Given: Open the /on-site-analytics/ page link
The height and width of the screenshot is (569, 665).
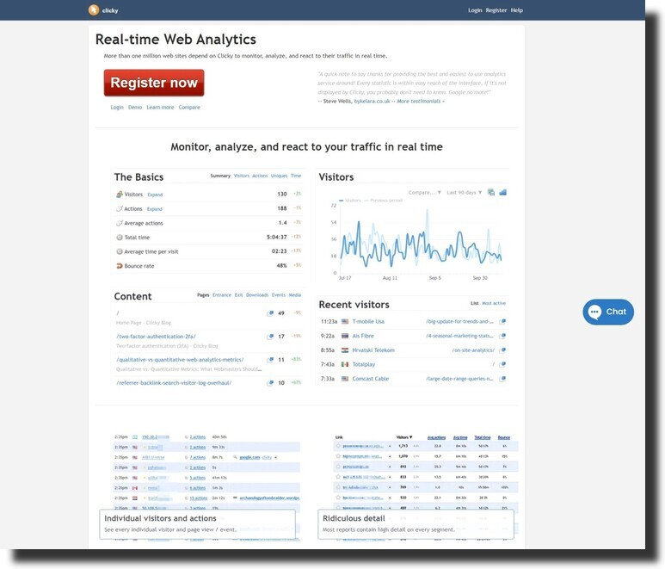Looking at the screenshot, I should 473,350.
